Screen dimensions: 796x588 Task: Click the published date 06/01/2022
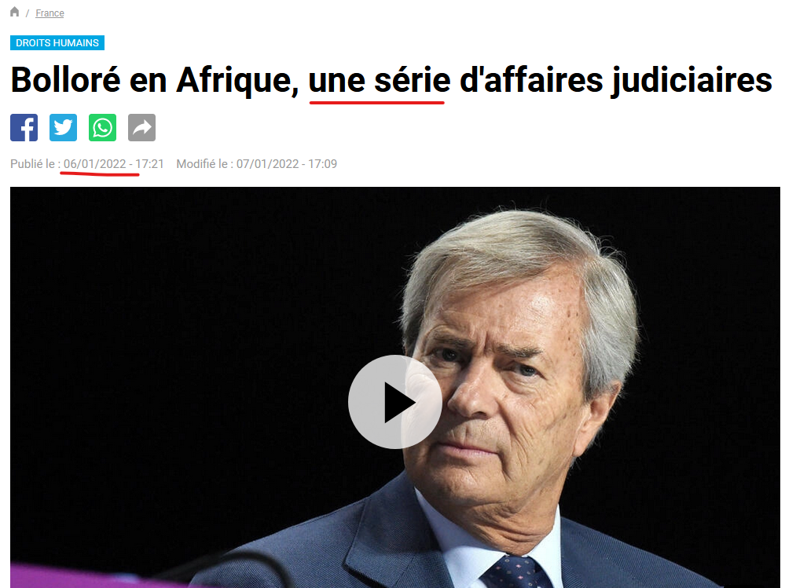click(x=94, y=164)
